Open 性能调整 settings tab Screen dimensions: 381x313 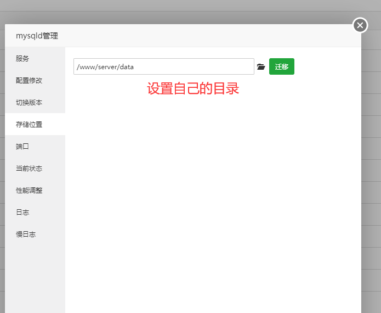(x=35, y=190)
